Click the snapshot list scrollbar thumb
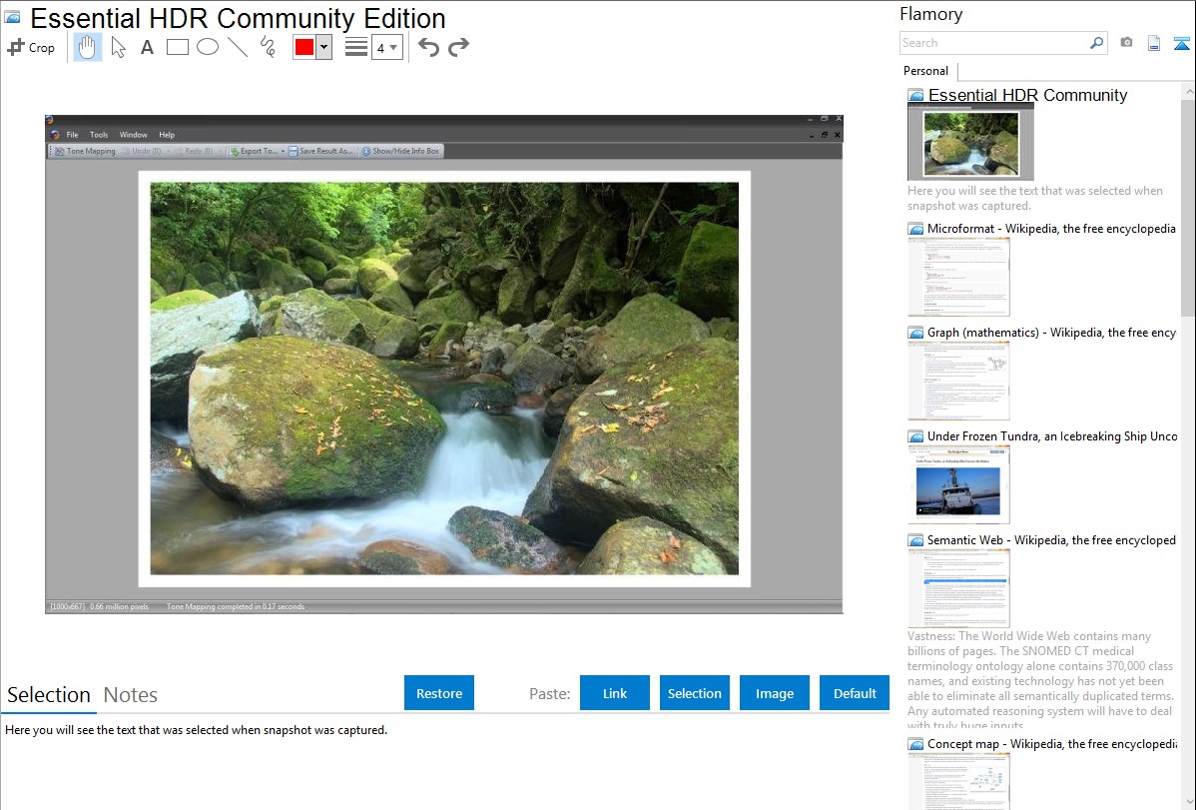1196x810 pixels. 1188,207
